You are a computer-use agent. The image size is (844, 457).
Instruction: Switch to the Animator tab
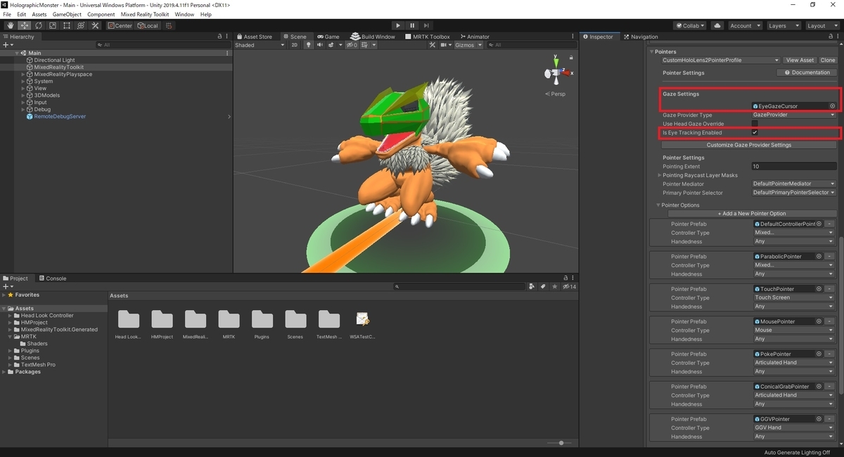click(475, 37)
